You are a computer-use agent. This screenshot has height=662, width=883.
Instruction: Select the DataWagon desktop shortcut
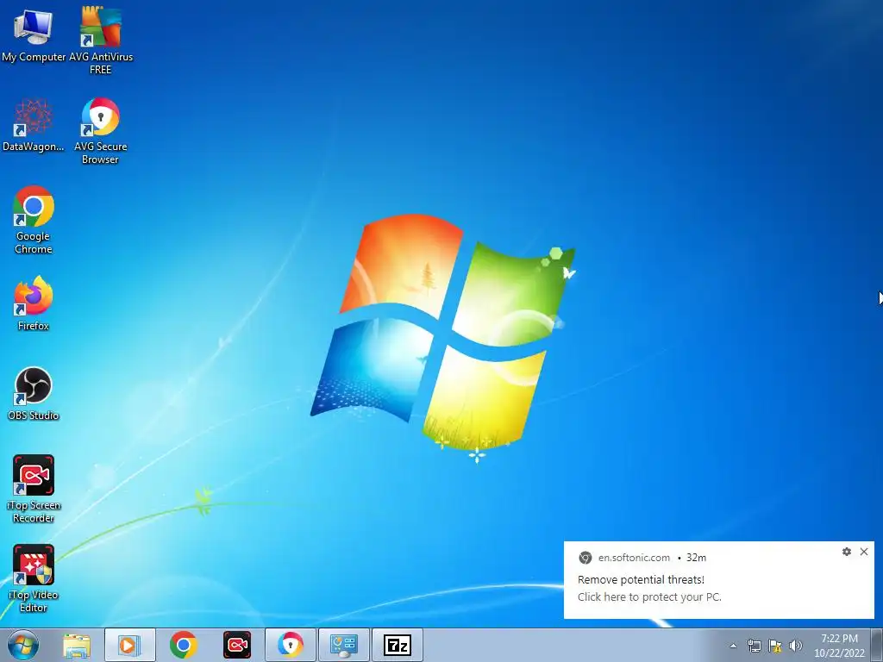(x=34, y=125)
